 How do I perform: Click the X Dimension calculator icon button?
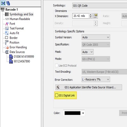click(96, 16)
